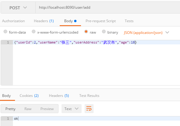Viewport: 180px width, 126px height.
Task: Click the "ok" response text
Action: (16, 118)
